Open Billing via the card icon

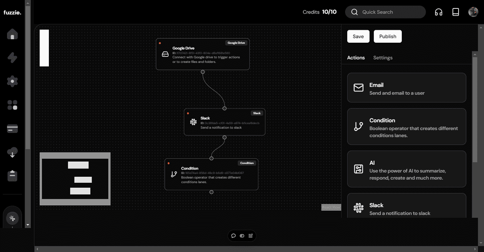point(12,129)
